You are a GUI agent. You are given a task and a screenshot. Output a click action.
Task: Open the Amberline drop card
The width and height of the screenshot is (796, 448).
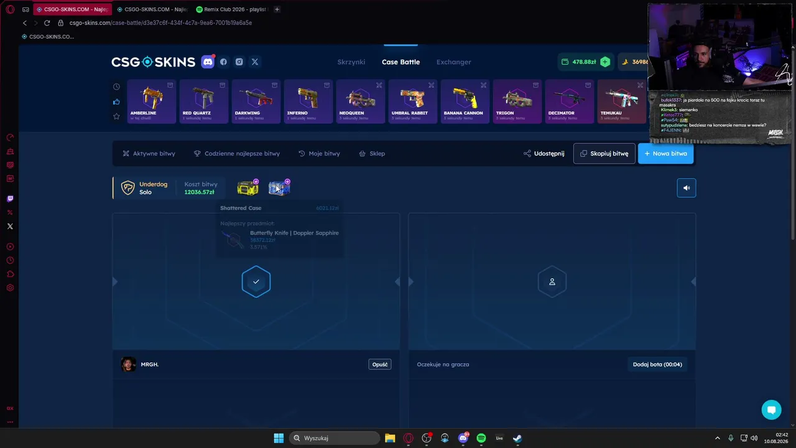(152, 101)
